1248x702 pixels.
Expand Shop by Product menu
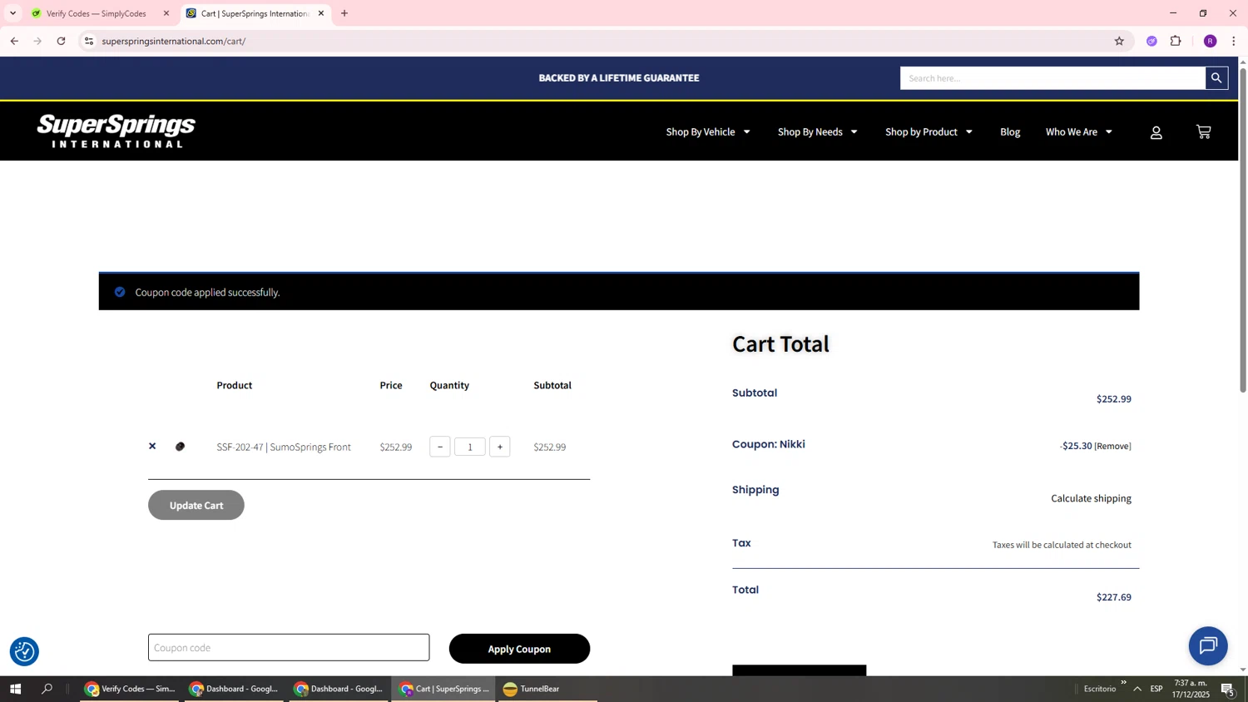click(x=929, y=132)
